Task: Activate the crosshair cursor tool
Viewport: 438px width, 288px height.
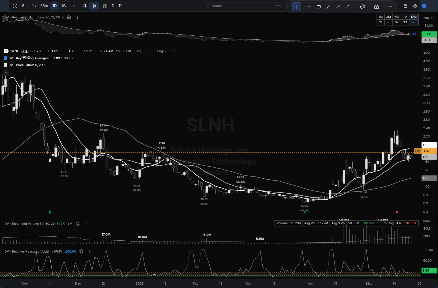Action: point(297,7)
